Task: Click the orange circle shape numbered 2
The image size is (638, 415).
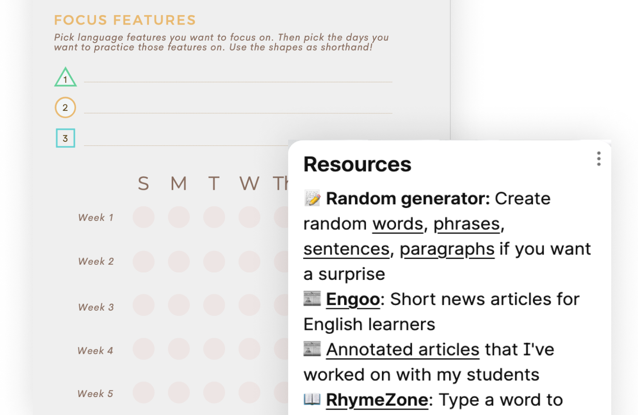Action: point(65,107)
